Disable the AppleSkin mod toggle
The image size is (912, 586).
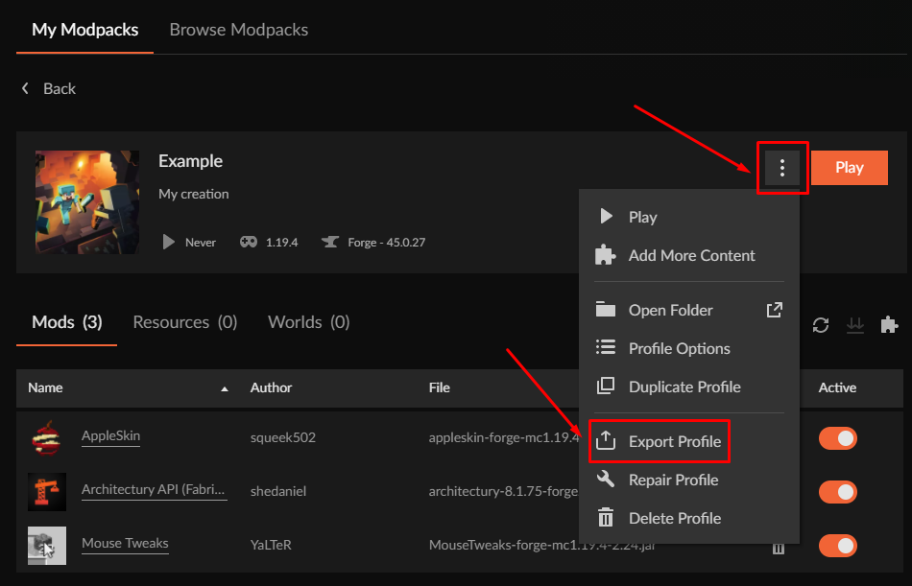[x=837, y=438]
